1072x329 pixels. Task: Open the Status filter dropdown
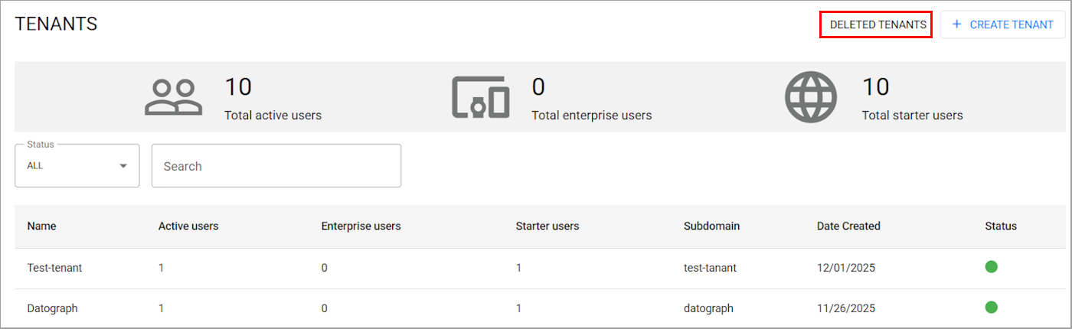(77, 165)
